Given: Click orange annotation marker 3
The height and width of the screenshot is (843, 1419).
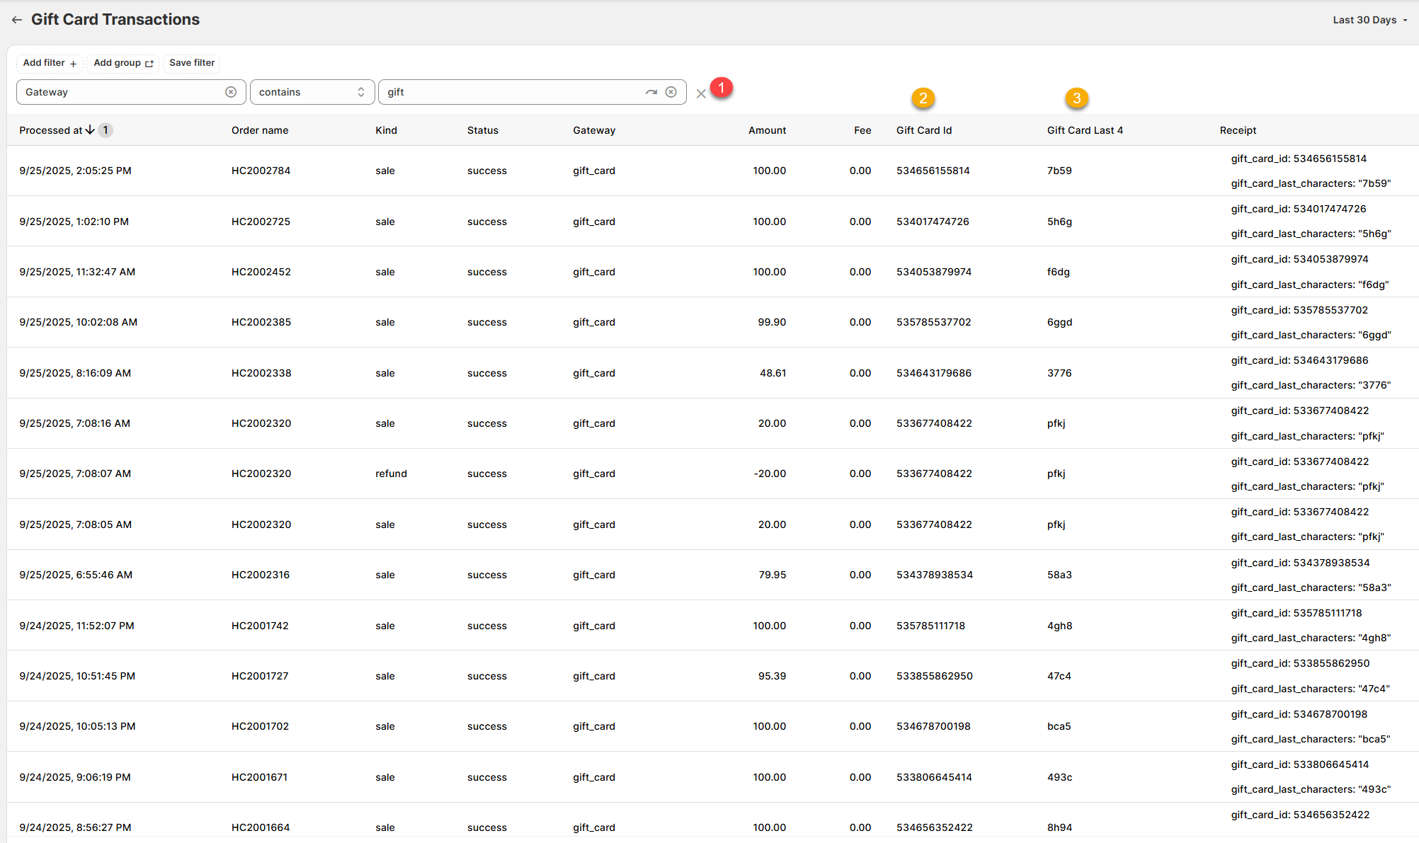Looking at the screenshot, I should [1076, 98].
